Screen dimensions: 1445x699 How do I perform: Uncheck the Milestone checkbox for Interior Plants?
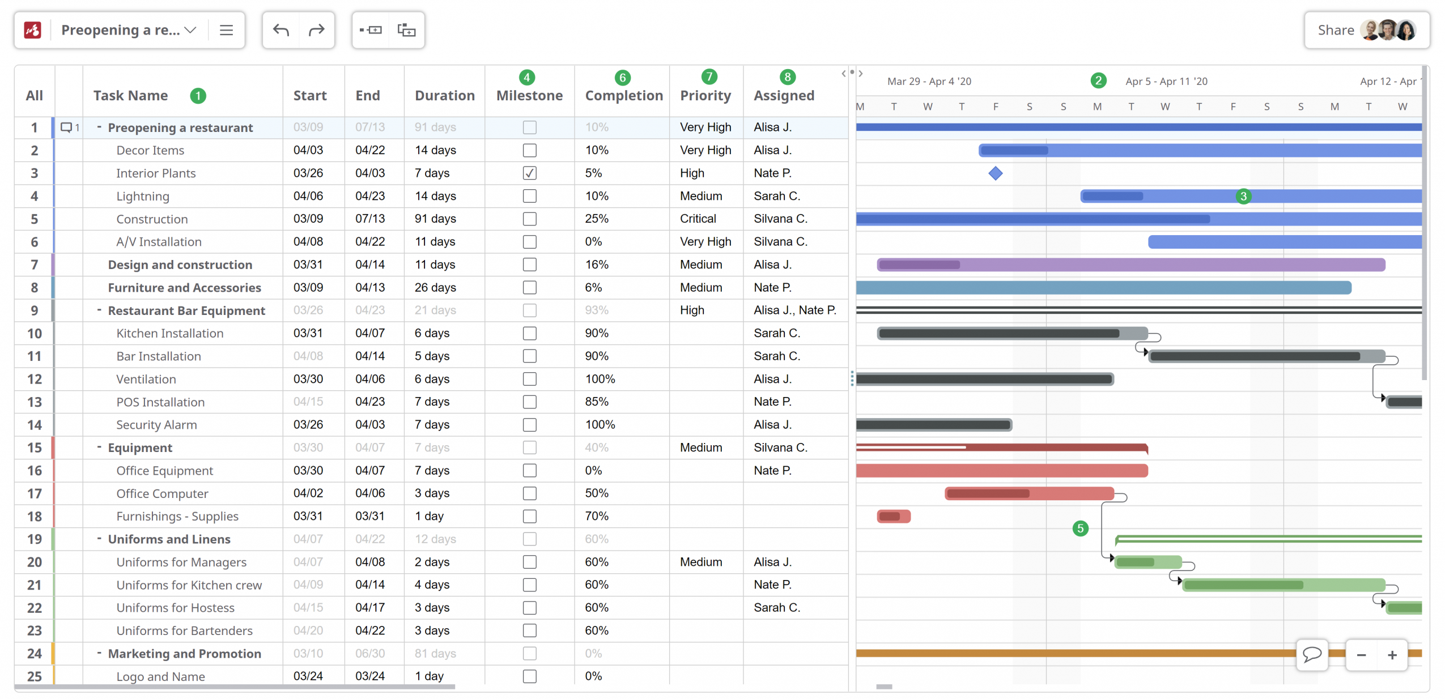(x=529, y=173)
